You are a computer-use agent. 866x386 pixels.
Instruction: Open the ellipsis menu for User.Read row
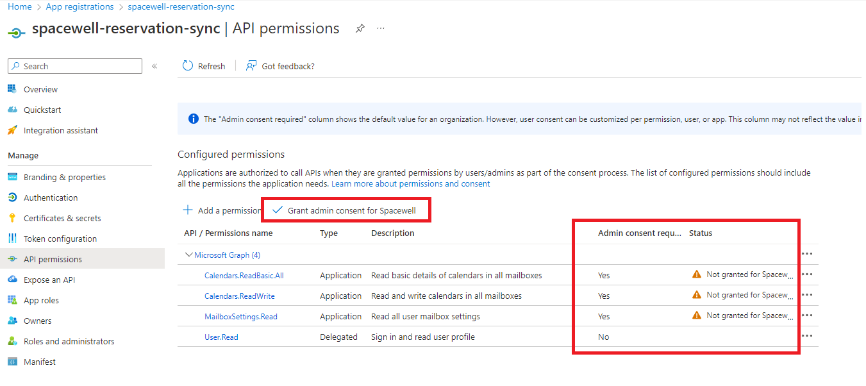[807, 336]
